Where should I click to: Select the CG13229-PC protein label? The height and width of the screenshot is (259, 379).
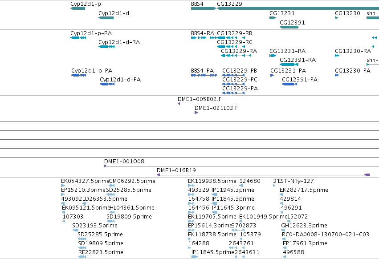point(240,80)
